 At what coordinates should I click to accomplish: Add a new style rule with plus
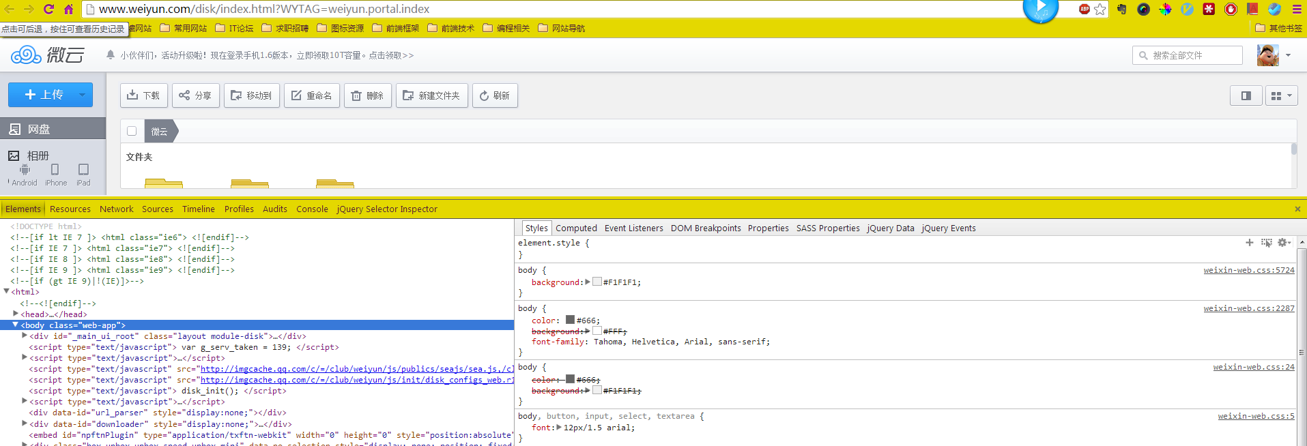pyautogui.click(x=1249, y=242)
